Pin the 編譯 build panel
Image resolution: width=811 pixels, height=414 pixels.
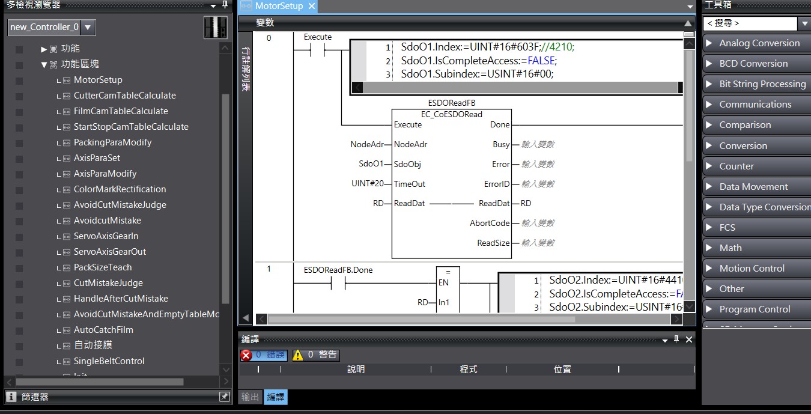676,339
